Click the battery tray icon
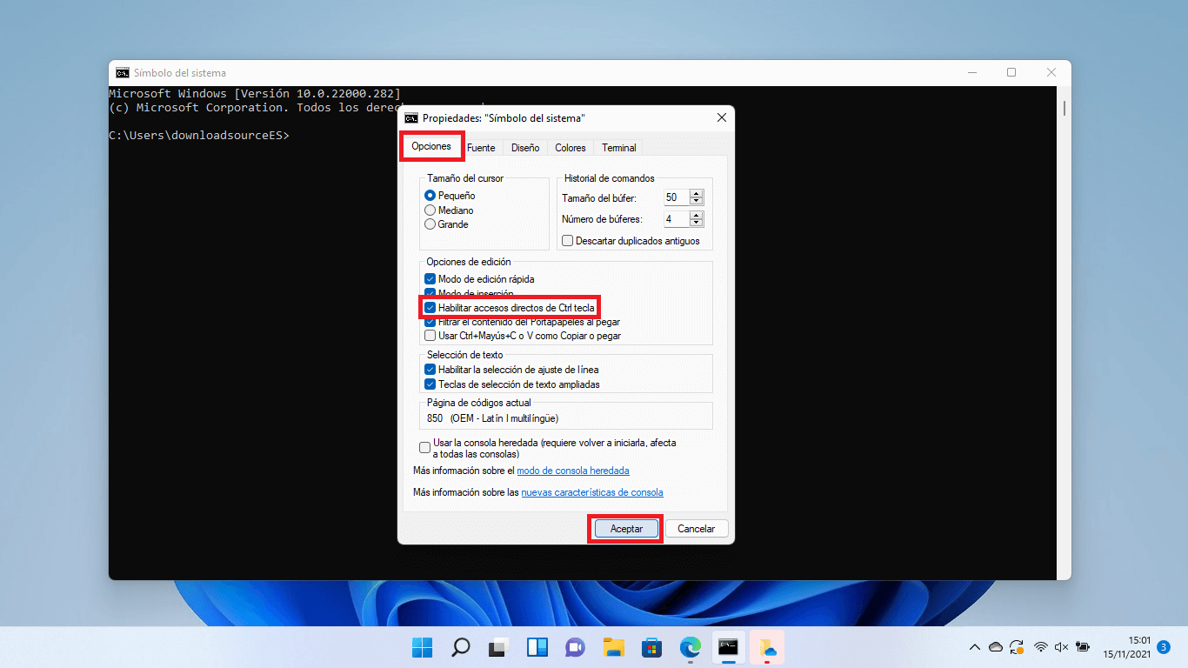The height and width of the screenshot is (668, 1188). tap(1083, 647)
